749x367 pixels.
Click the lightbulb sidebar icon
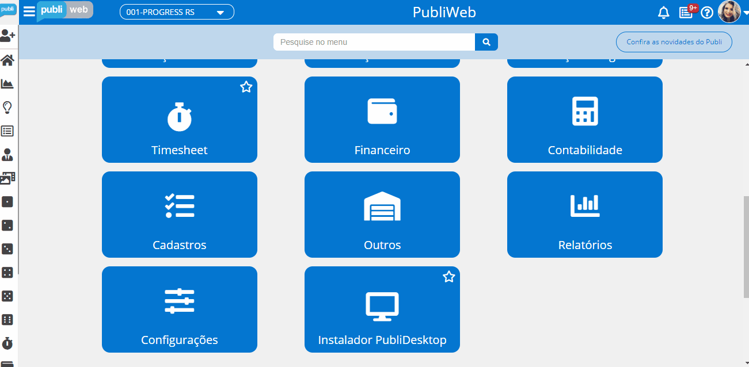7,107
